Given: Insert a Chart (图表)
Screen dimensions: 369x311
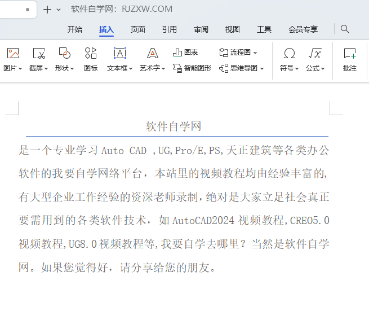Looking at the screenshot, I should pyautogui.click(x=185, y=52).
